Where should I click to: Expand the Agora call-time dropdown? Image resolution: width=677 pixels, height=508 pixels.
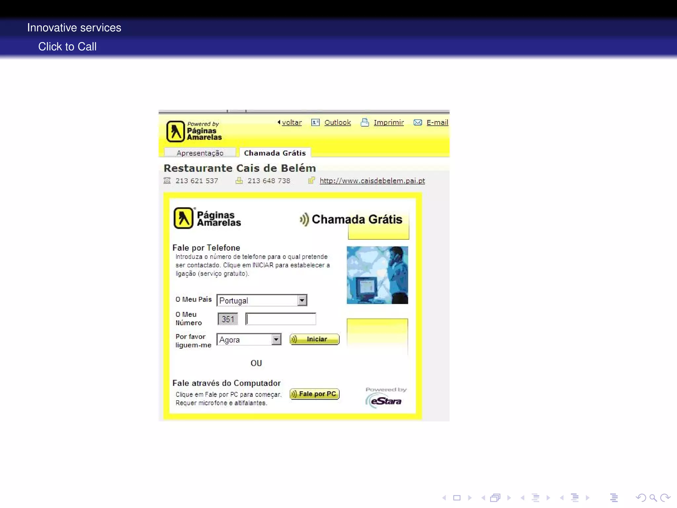point(276,339)
